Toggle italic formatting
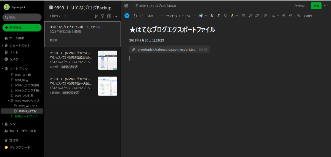Viewport: 331px width, 157px height. (x=218, y=16)
